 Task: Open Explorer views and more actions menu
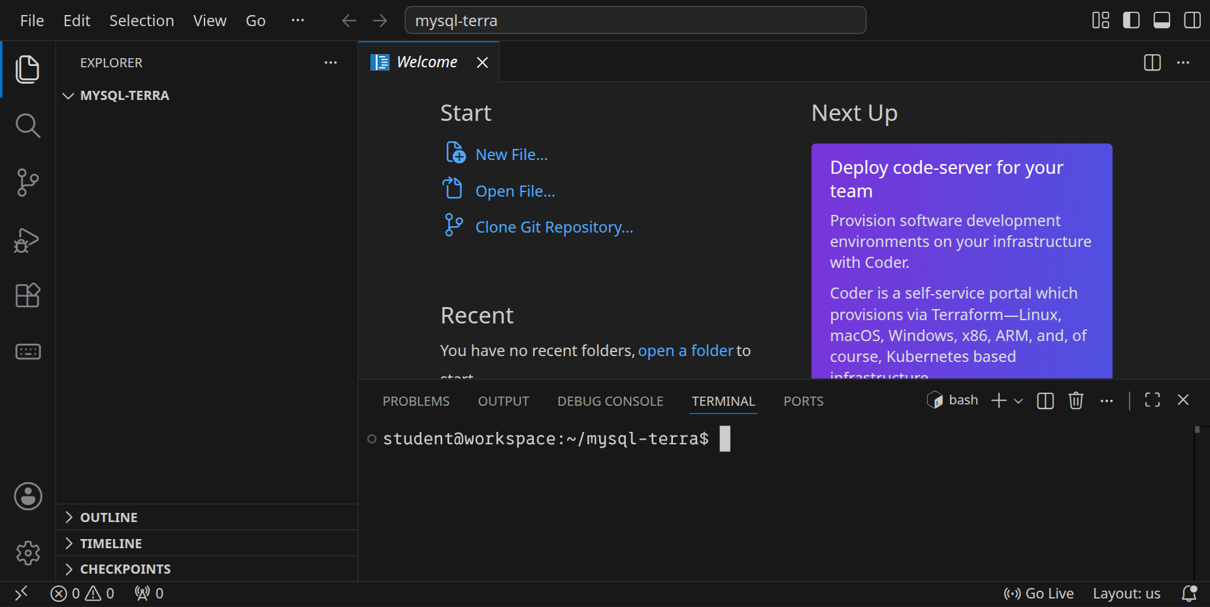pos(331,63)
